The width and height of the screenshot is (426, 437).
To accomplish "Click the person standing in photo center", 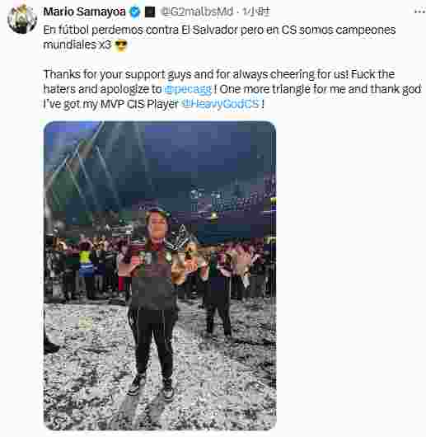I will 152,301.
